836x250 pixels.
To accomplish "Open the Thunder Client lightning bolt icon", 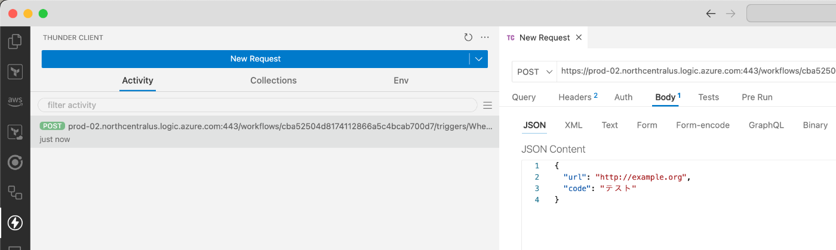I will click(15, 223).
